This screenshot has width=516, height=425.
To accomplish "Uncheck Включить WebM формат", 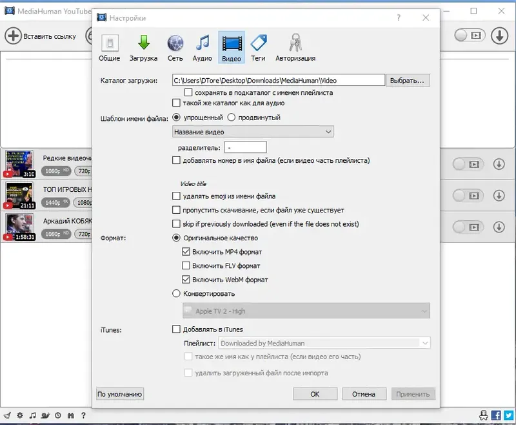I will (186, 280).
